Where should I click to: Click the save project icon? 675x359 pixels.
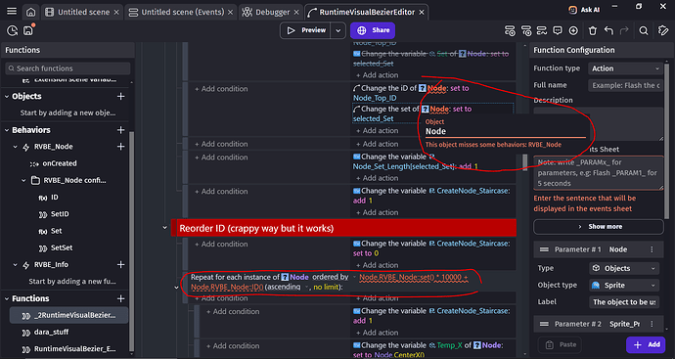[28, 30]
